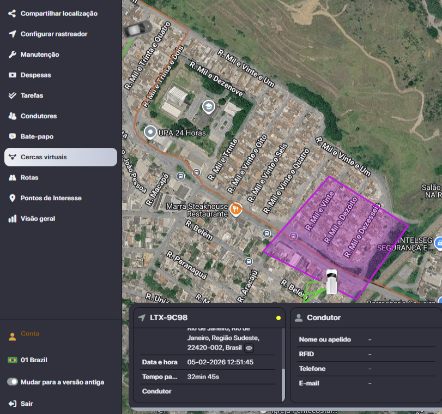Click the Configurar rastreador arrow icon
Image resolution: width=442 pixels, height=414 pixels.
[13, 34]
